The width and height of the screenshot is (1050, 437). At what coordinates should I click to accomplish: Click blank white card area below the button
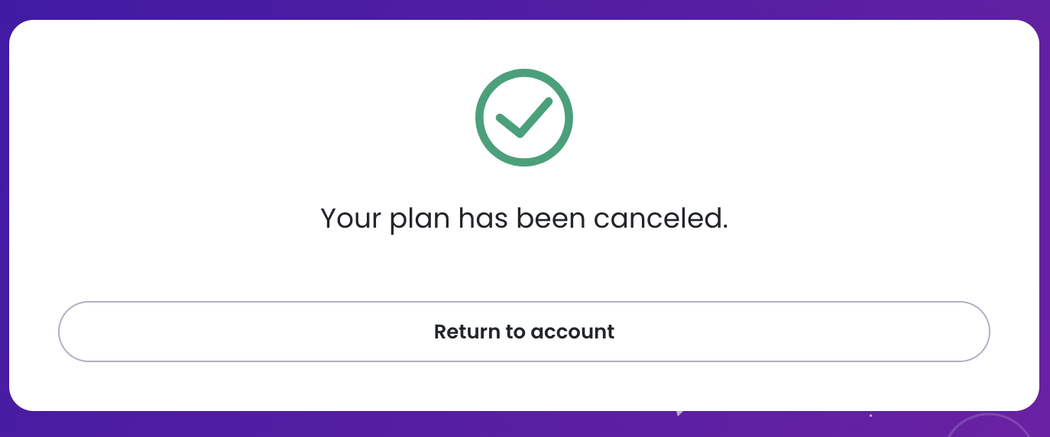pyautogui.click(x=524, y=386)
